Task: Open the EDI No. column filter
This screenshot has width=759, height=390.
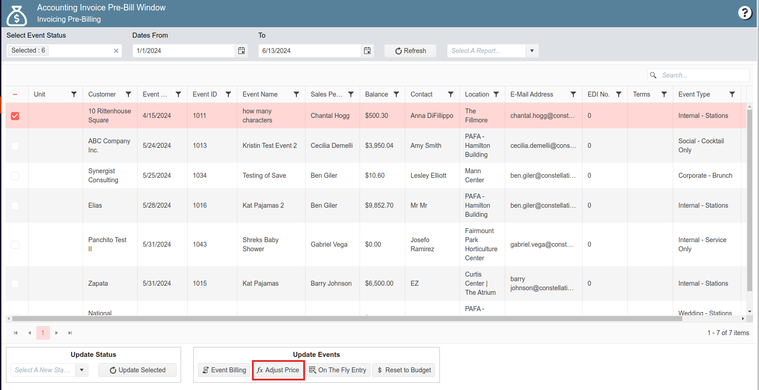Action: tap(619, 94)
